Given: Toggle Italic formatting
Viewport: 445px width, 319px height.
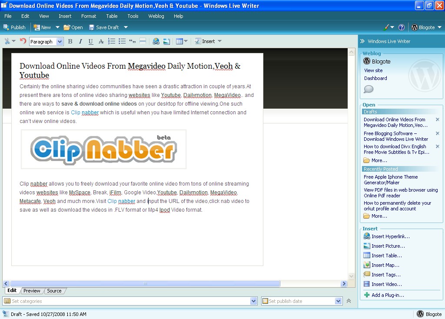Looking at the screenshot, I should [80, 41].
